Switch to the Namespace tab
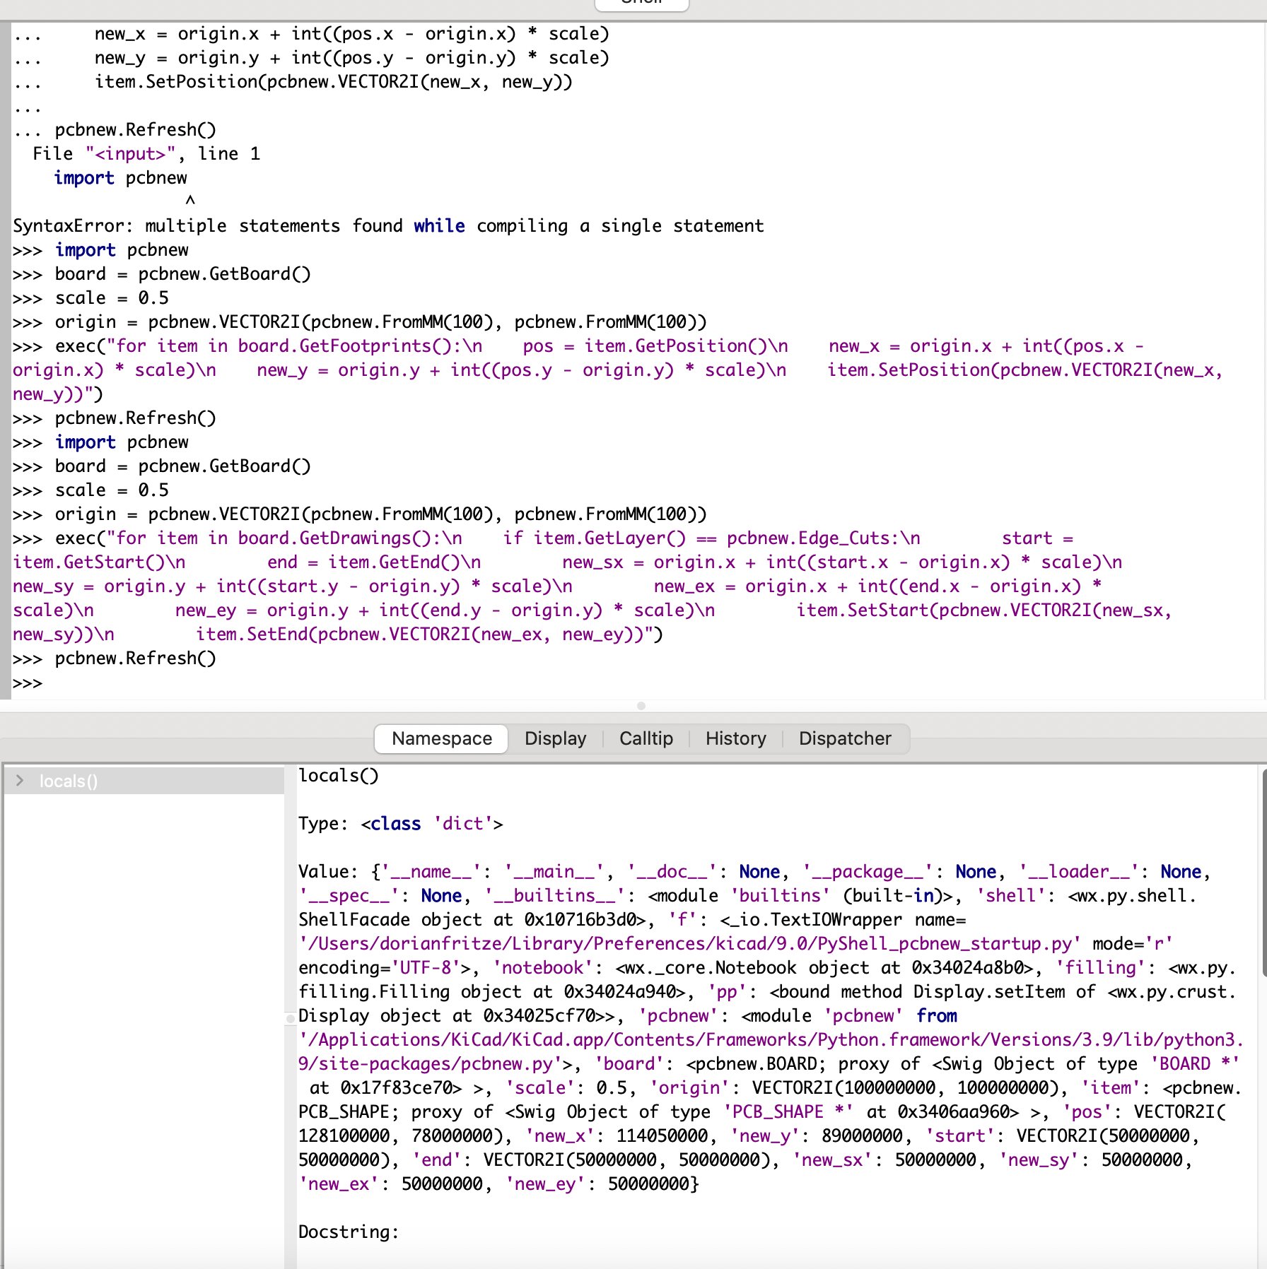1267x1269 pixels. click(x=441, y=738)
